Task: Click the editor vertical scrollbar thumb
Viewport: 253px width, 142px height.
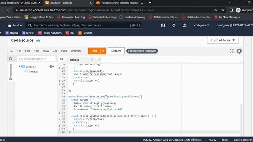Action: (x=242, y=120)
